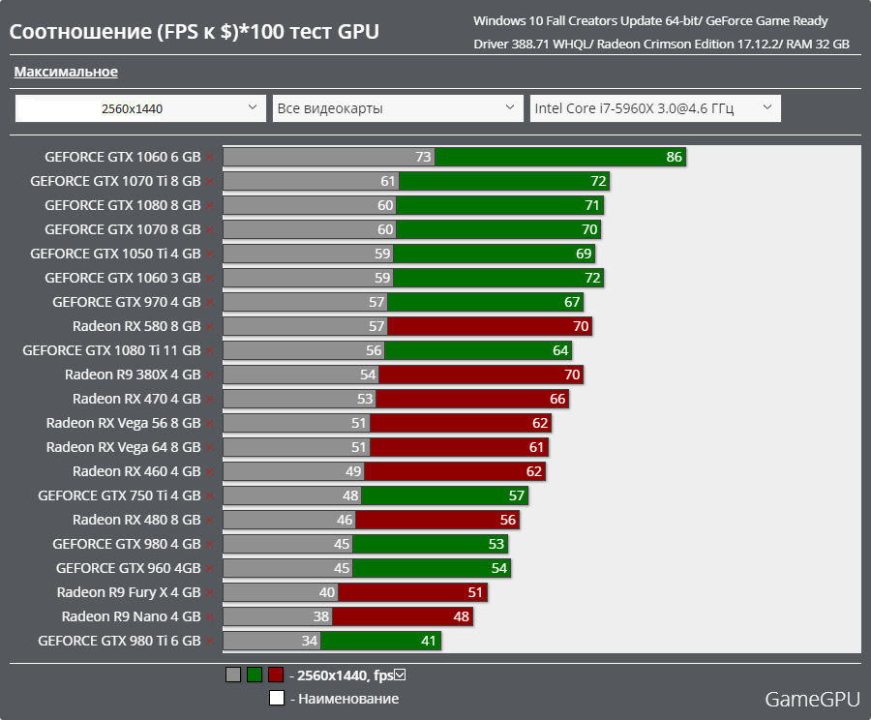Open the Intel Core i7-5960X processor dropdown
This screenshot has width=871, height=720.
click(x=655, y=108)
